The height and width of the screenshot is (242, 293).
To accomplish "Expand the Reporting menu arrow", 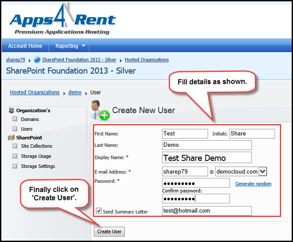I will pyautogui.click(x=84, y=46).
